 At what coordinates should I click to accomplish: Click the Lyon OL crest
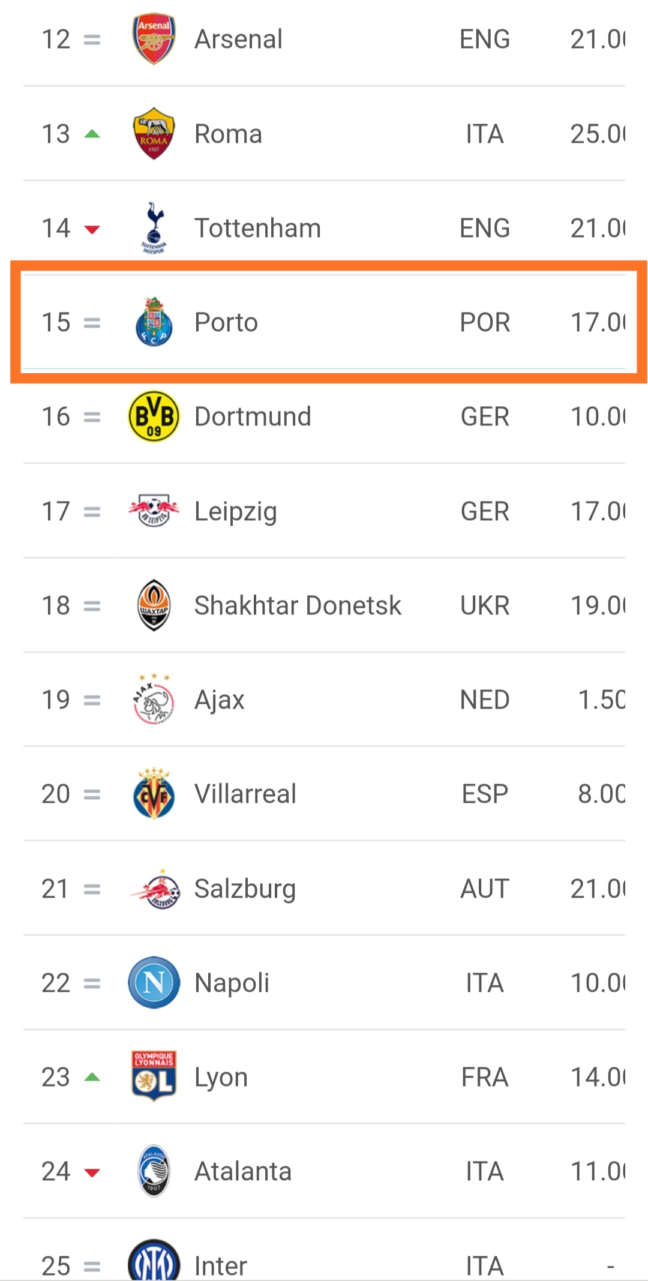pyautogui.click(x=154, y=1077)
